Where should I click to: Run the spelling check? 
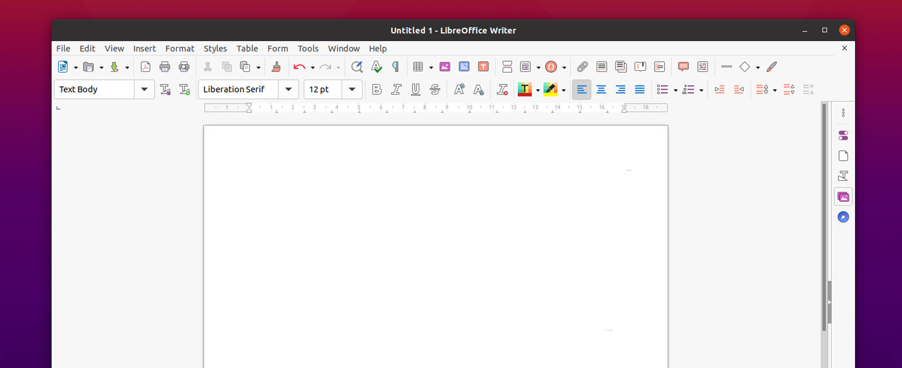[376, 66]
